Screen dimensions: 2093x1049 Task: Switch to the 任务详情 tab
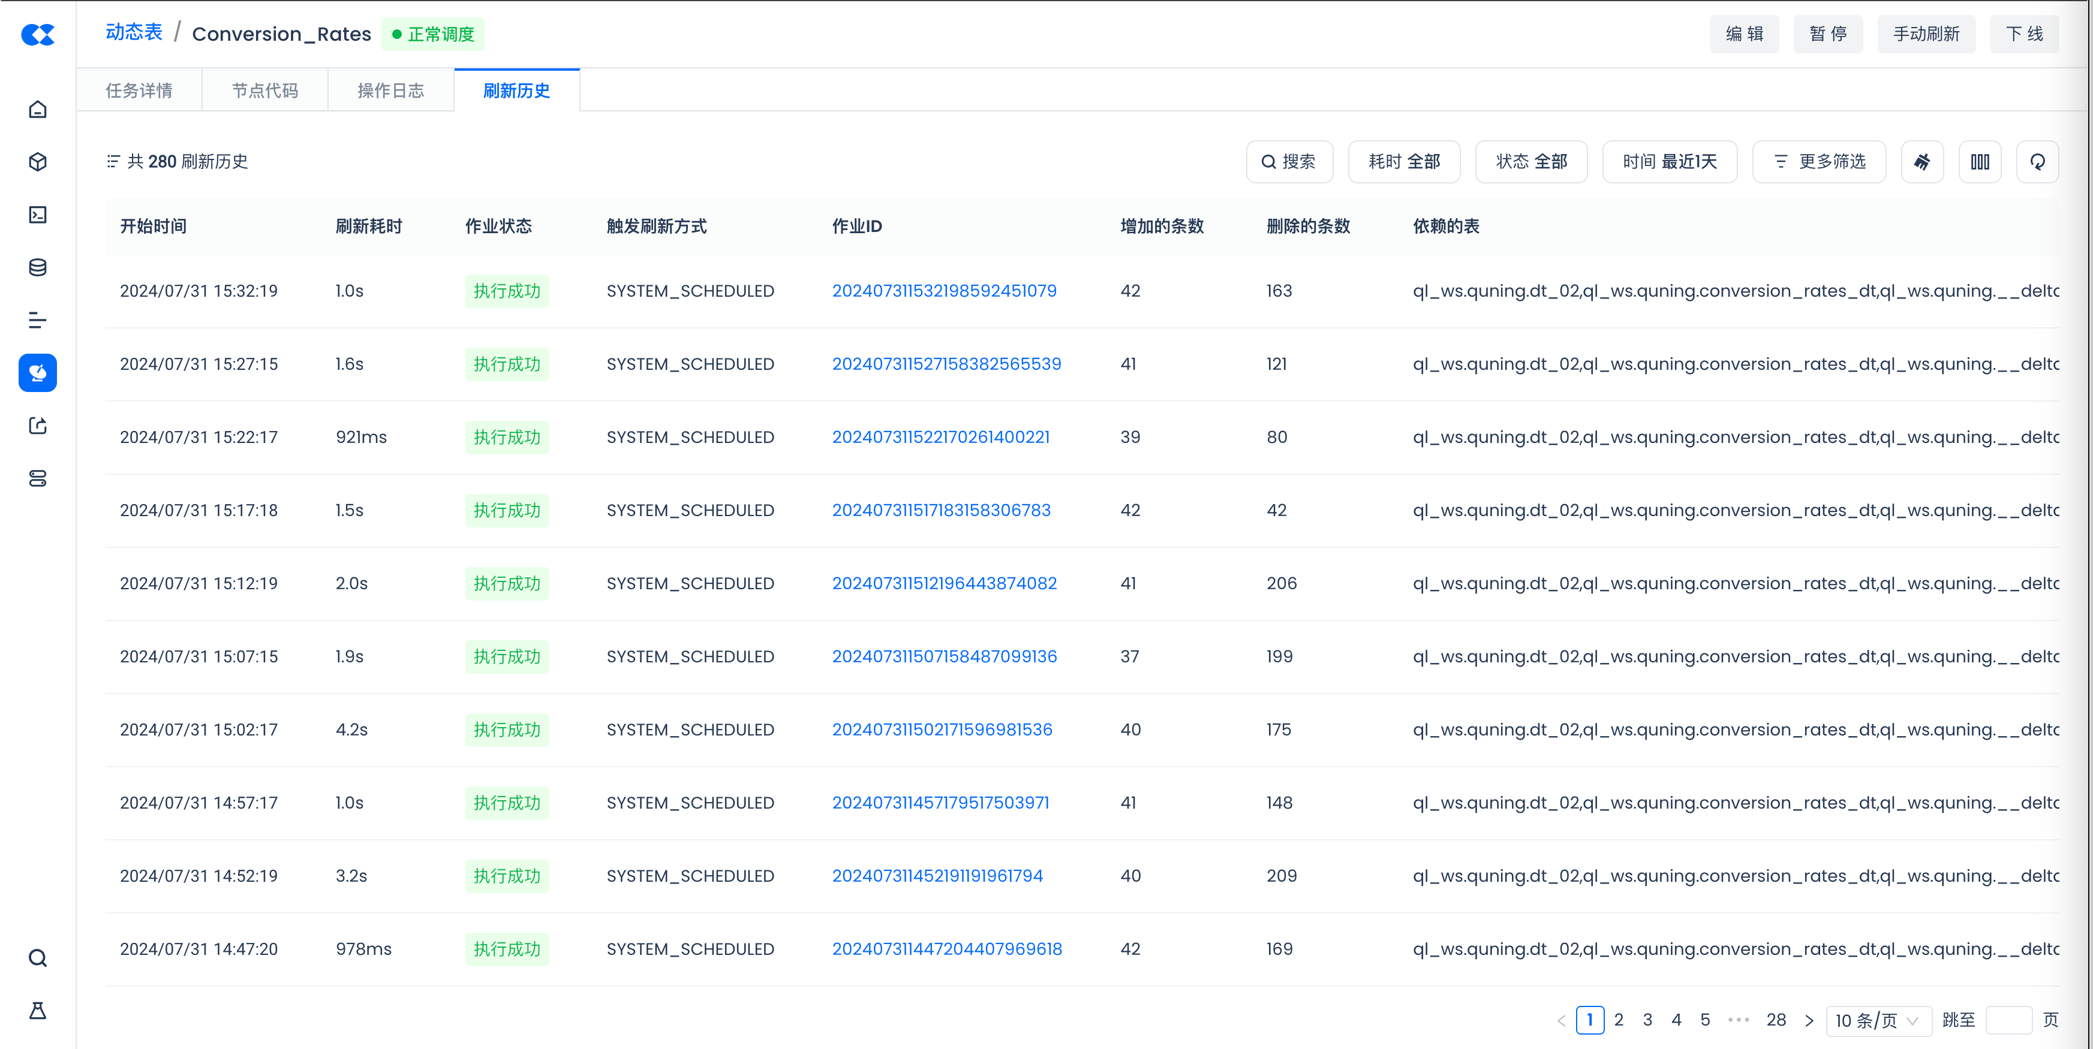point(139,90)
